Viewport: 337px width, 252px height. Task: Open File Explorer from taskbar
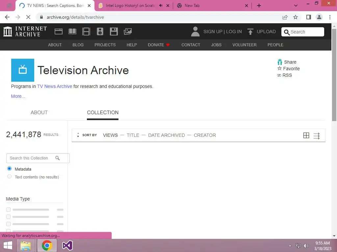26,245
